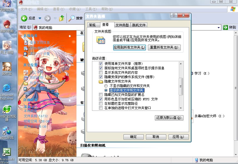Switch to the 文件类型 tab
Screen dimensions: 238x164
click(x=122, y=25)
